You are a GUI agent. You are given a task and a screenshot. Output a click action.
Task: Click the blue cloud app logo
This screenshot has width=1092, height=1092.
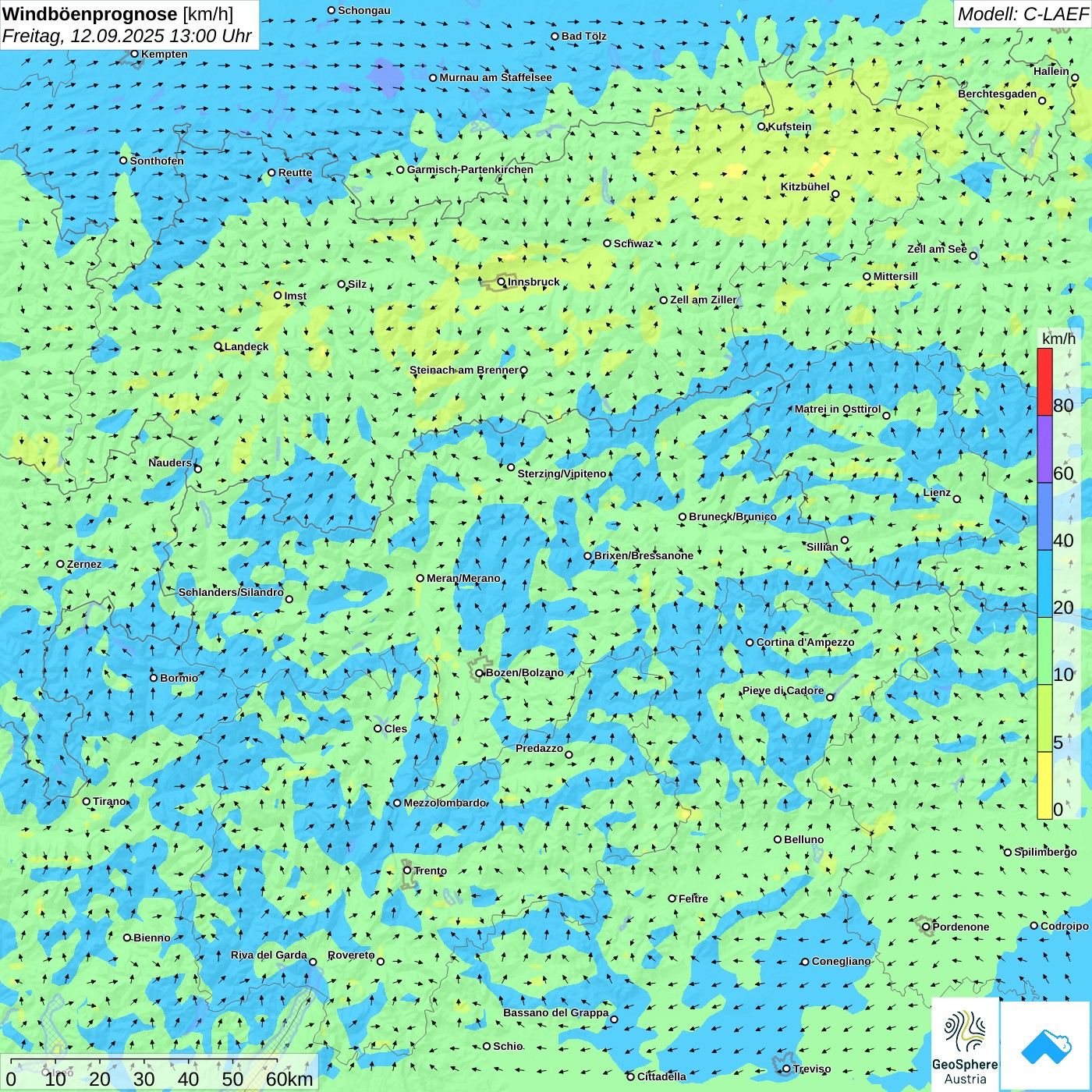point(1045,1046)
